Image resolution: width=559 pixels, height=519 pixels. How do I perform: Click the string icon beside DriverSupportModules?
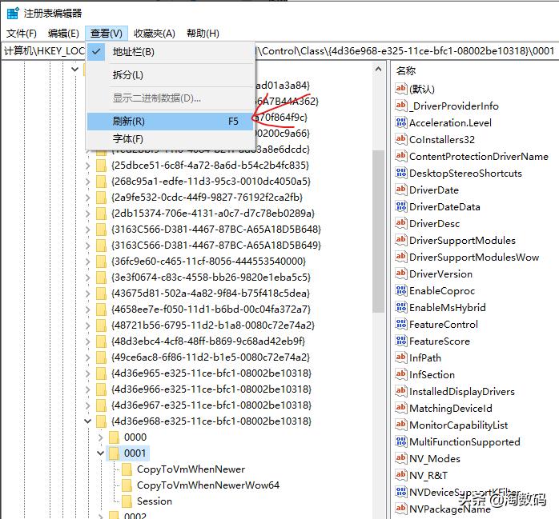tap(400, 240)
